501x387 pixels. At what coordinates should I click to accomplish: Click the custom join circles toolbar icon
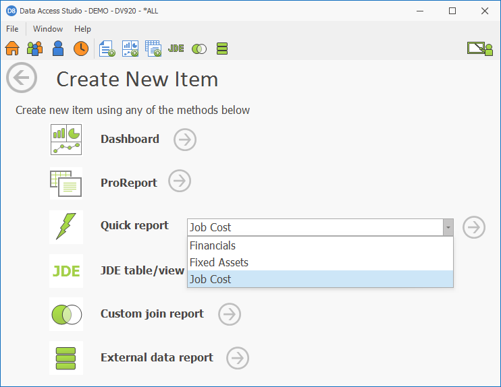tap(199, 49)
